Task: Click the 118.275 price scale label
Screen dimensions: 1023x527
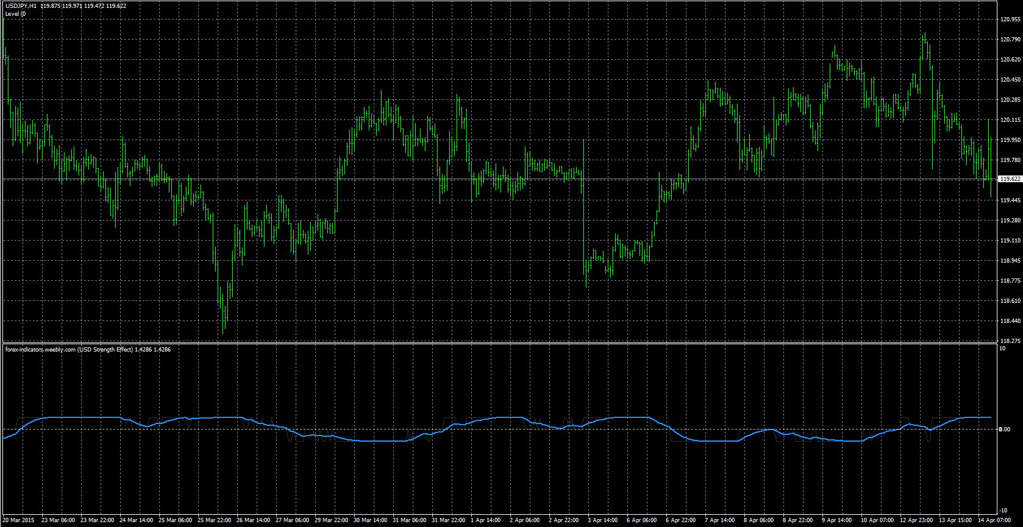Action: point(1010,341)
